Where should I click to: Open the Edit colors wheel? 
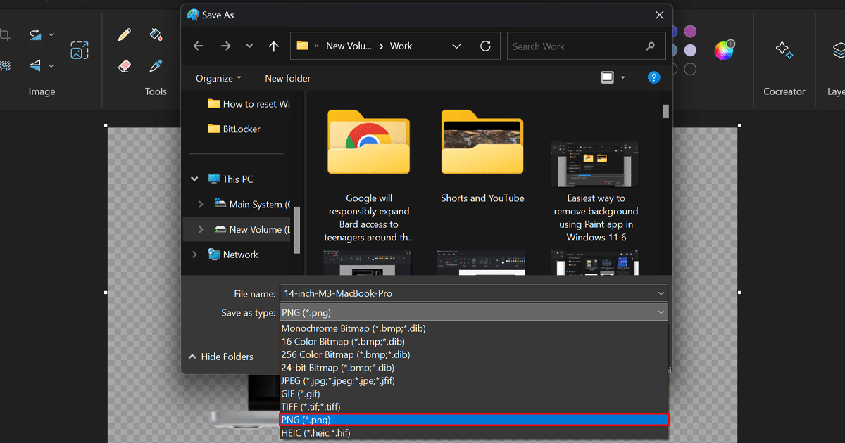(x=724, y=50)
